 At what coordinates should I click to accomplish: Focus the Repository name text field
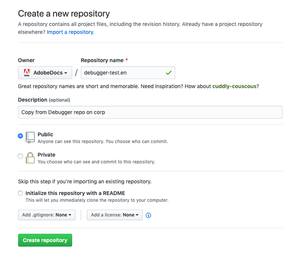click(122, 73)
